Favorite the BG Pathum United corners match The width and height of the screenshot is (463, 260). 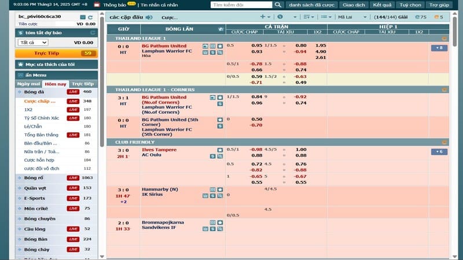tap(220, 98)
